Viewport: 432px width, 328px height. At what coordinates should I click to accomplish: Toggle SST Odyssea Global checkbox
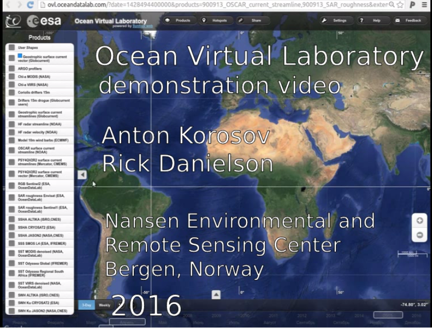click(11, 263)
